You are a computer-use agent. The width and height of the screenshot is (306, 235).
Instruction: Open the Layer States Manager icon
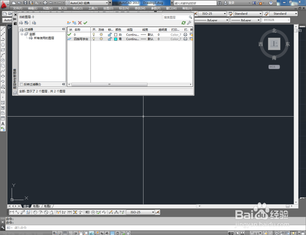coord(34,23)
